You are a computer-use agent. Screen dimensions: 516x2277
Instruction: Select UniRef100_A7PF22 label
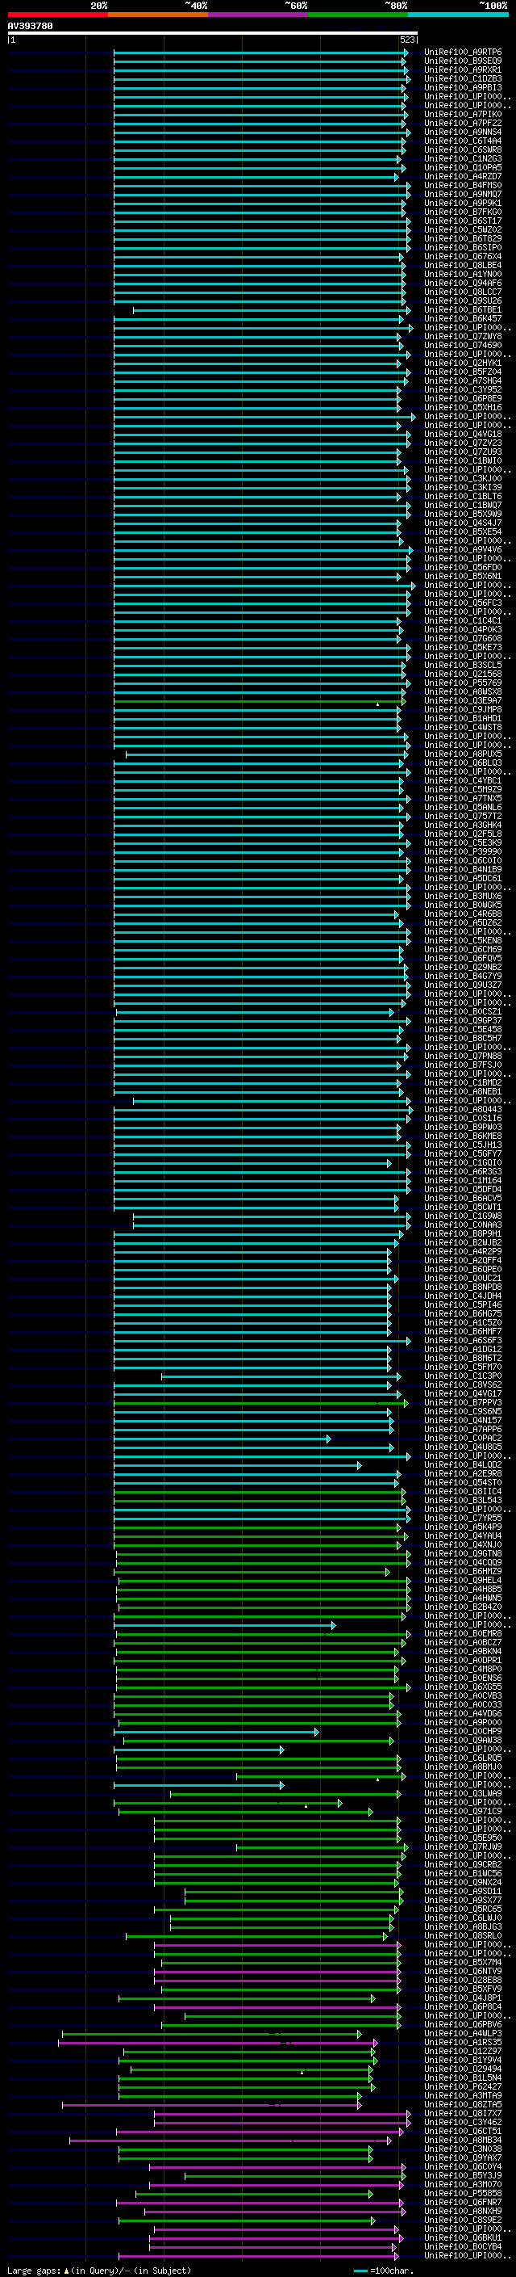tap(463, 123)
